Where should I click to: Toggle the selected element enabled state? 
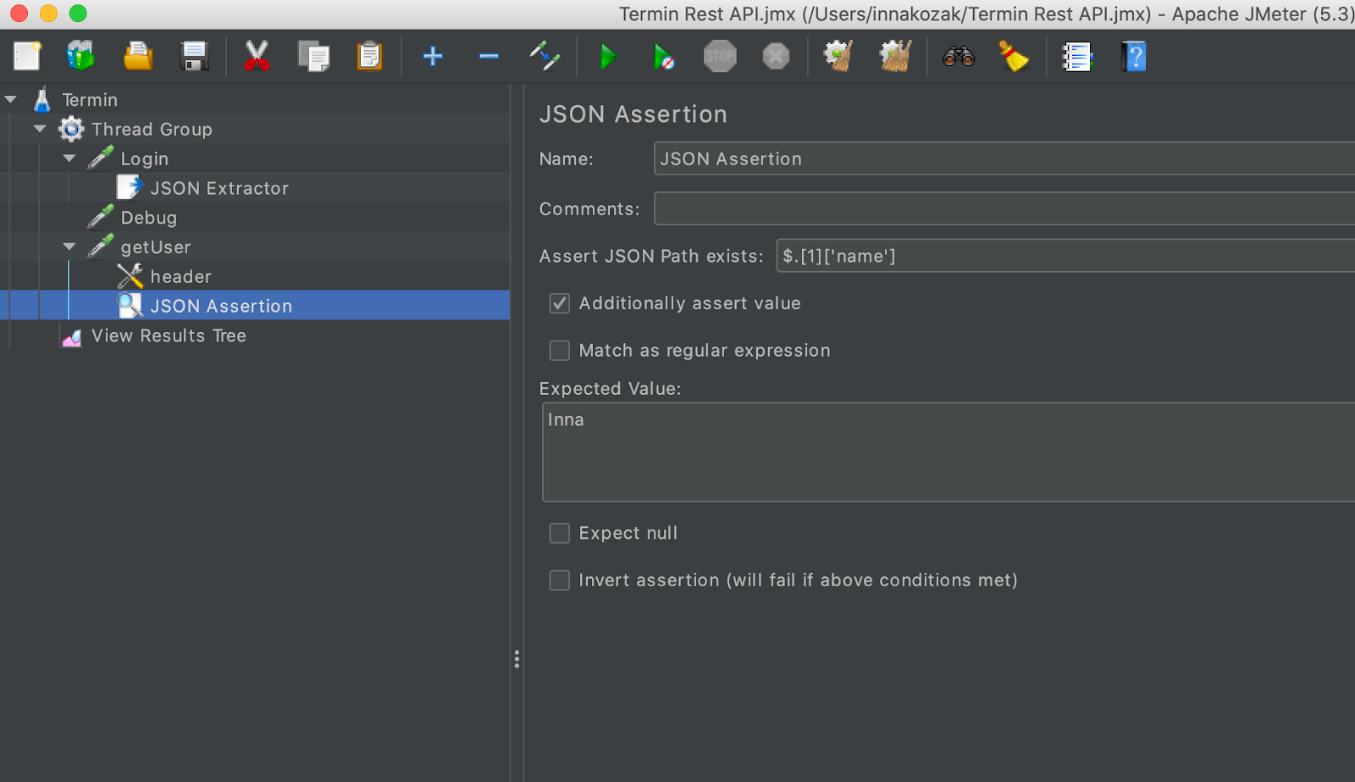(x=545, y=57)
